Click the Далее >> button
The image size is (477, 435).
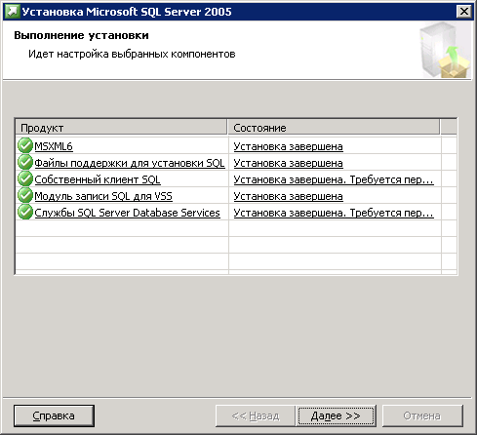(337, 415)
